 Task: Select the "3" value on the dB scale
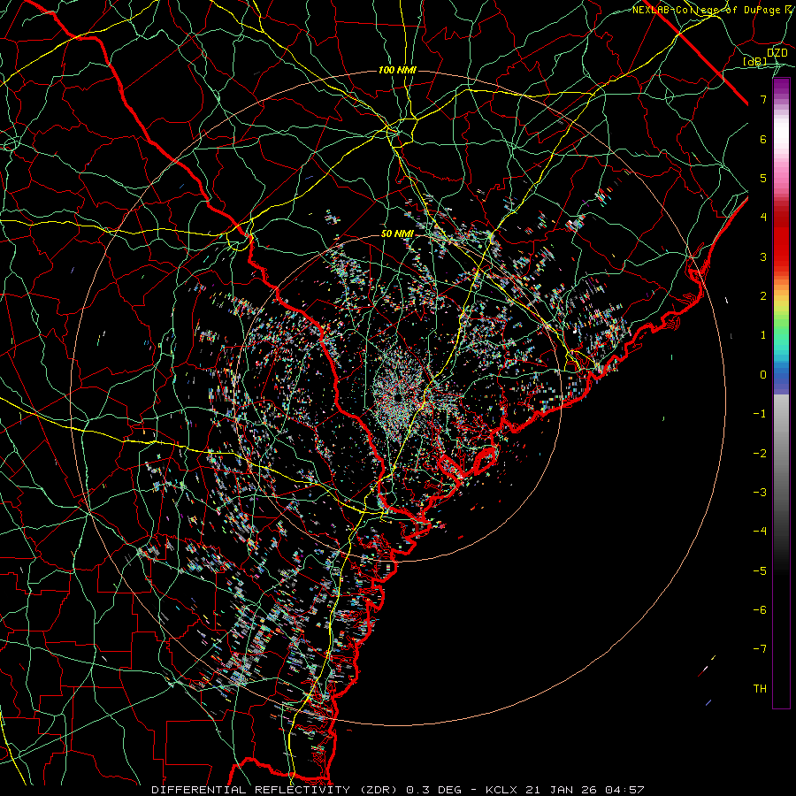coord(763,256)
